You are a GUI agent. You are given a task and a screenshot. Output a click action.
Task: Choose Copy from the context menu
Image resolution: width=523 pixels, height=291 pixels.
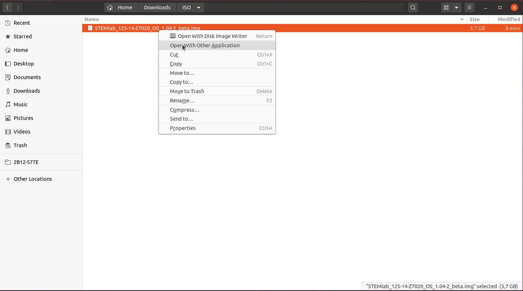pyautogui.click(x=217, y=64)
